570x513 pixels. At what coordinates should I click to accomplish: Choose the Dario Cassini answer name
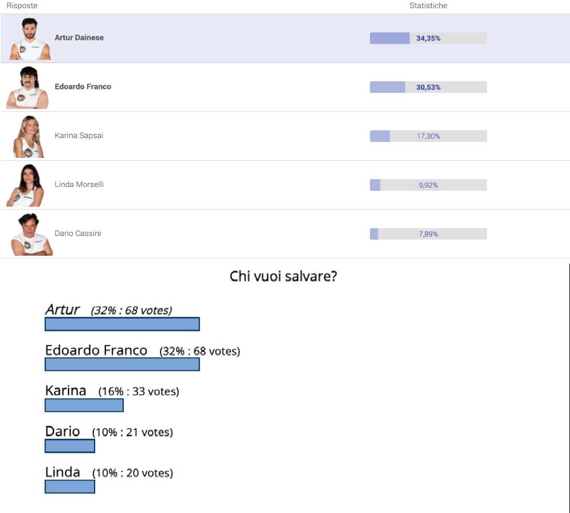[x=78, y=233]
